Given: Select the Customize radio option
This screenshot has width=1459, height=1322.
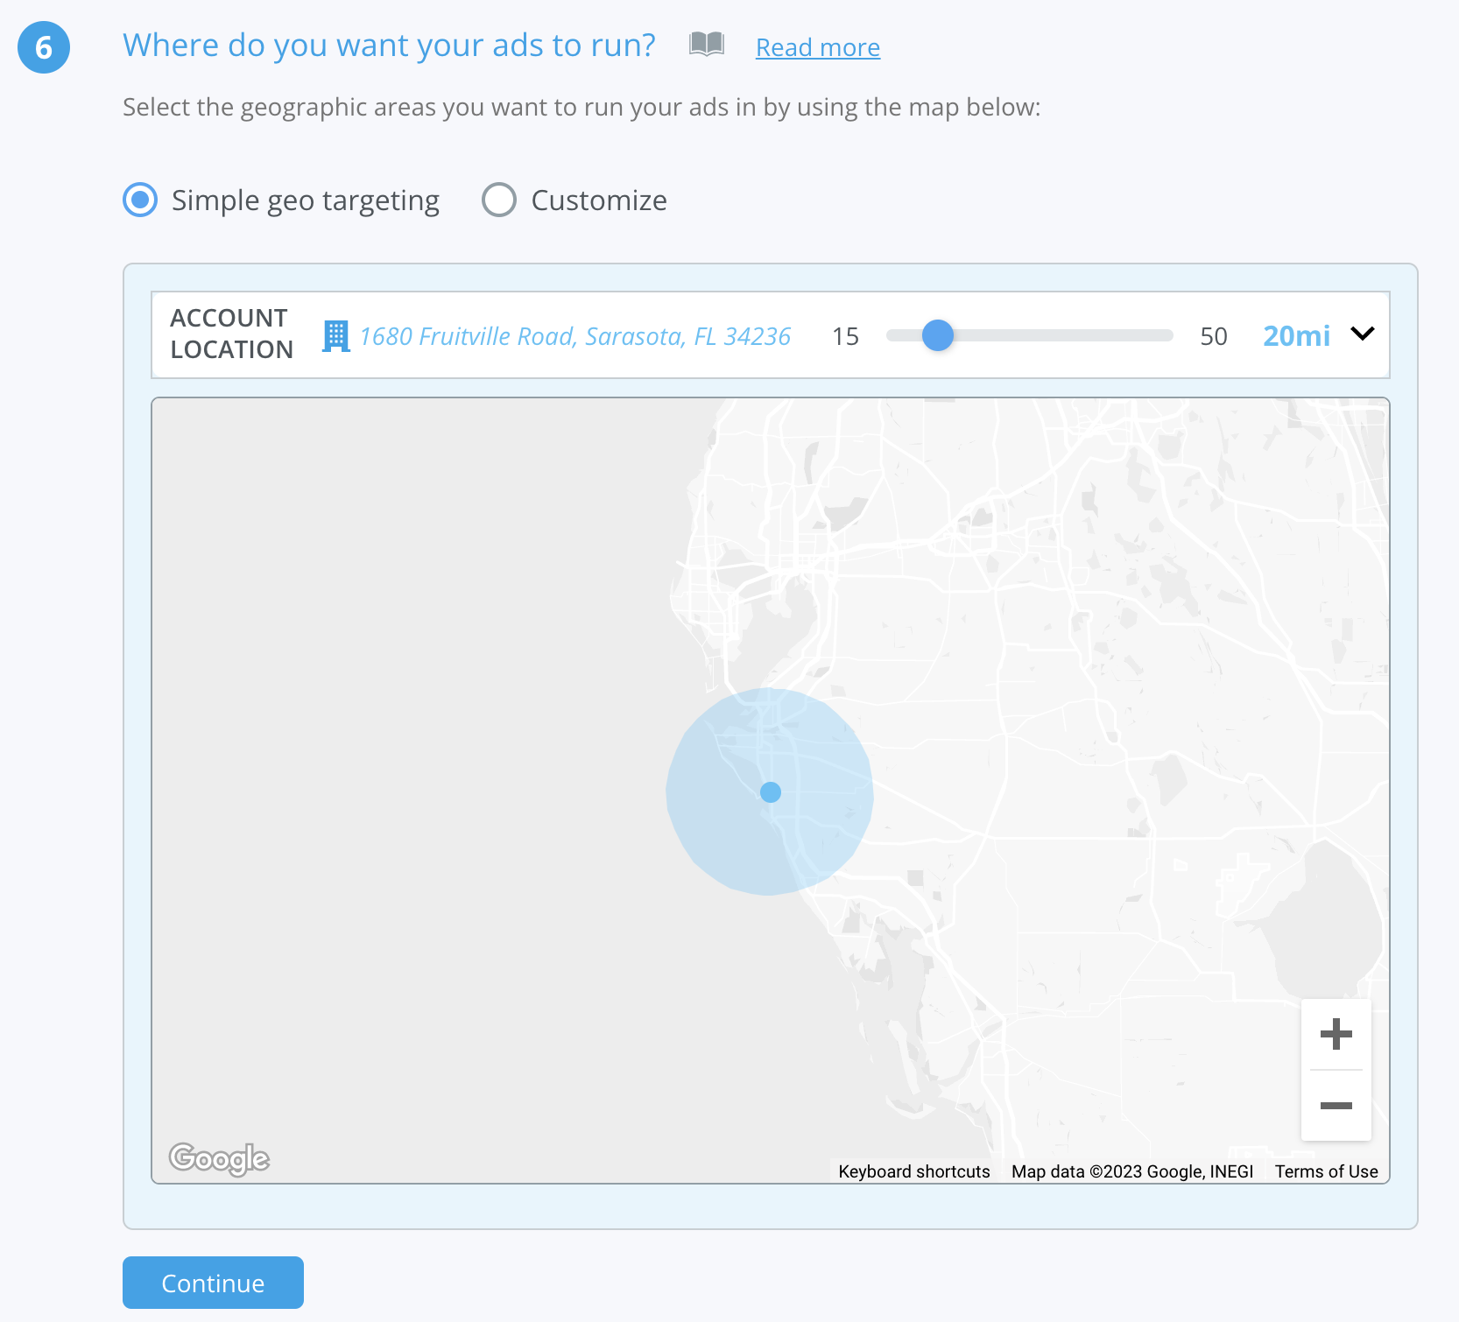Looking at the screenshot, I should tap(499, 200).
